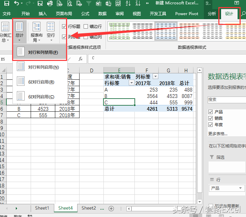Toggle the 产品 field checkbox
This screenshot has height=217, width=246.
click(210, 112)
